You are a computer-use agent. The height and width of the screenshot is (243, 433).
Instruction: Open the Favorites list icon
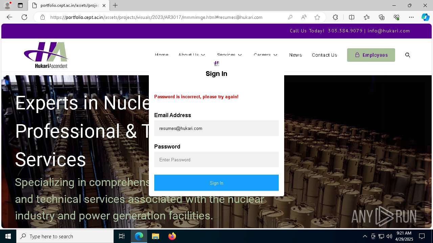367,17
